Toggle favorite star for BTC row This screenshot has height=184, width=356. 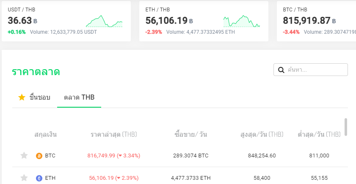click(24, 156)
